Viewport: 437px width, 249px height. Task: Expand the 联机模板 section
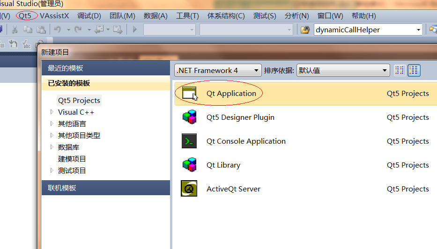click(x=106, y=188)
